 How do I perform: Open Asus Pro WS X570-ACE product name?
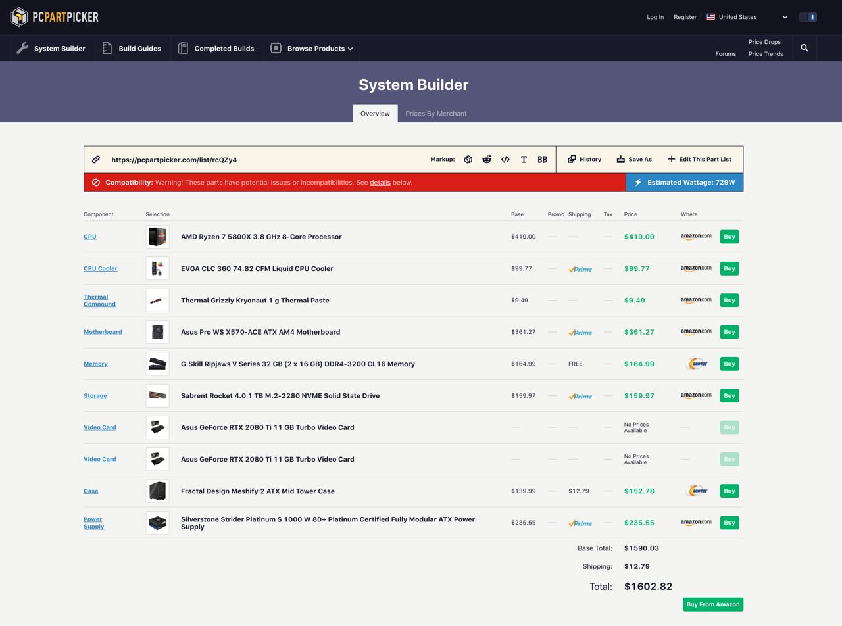point(260,332)
